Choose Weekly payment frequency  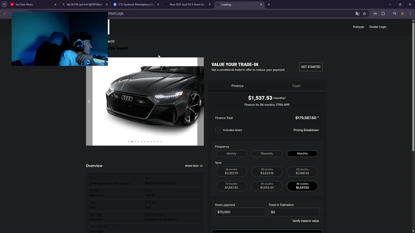(231, 153)
